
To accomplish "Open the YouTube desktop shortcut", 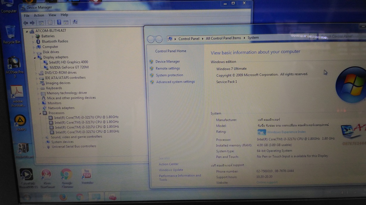I will (86, 174).
